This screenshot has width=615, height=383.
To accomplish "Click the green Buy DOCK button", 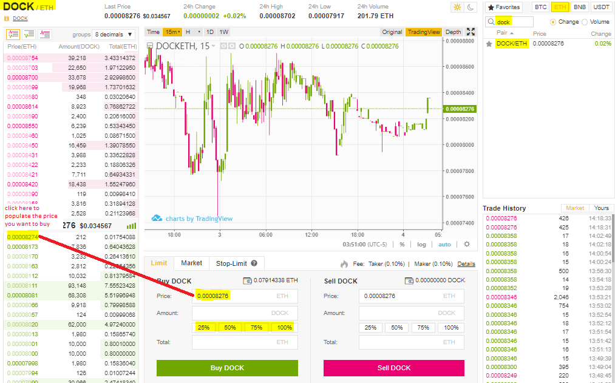I will click(x=227, y=368).
